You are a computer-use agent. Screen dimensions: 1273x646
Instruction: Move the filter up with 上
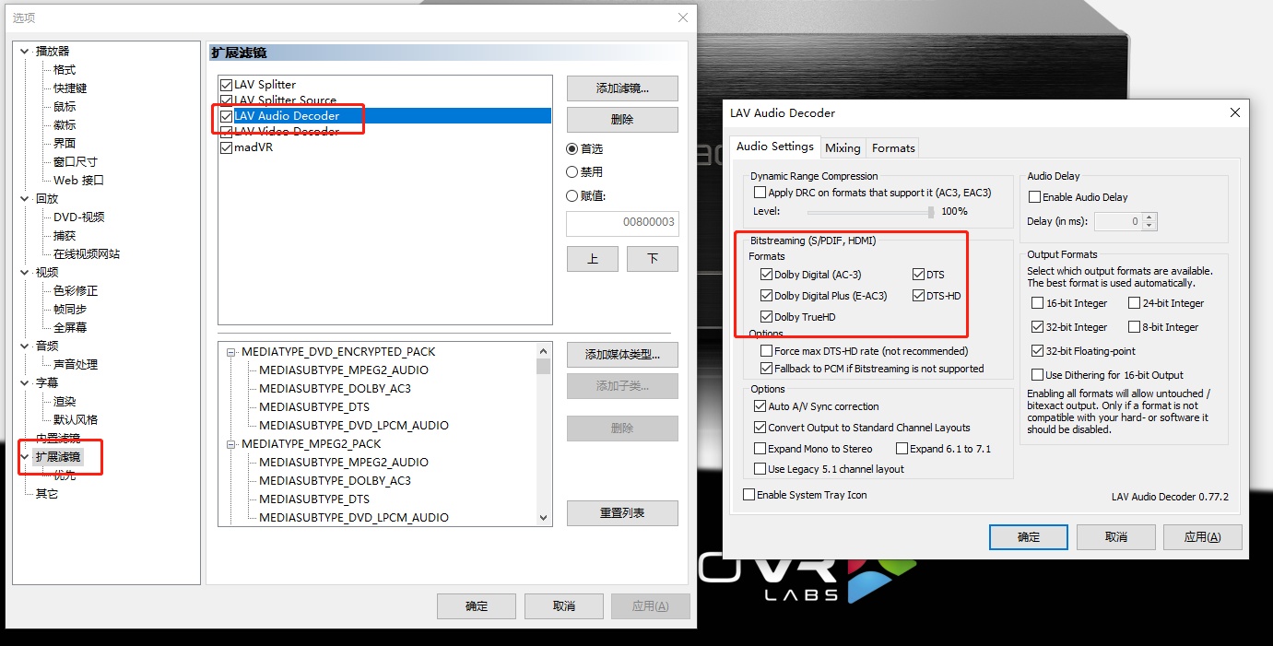pyautogui.click(x=592, y=259)
